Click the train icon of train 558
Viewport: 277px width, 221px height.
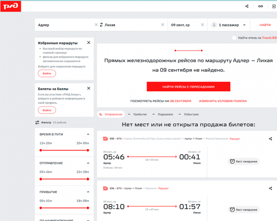[x=105, y=139]
